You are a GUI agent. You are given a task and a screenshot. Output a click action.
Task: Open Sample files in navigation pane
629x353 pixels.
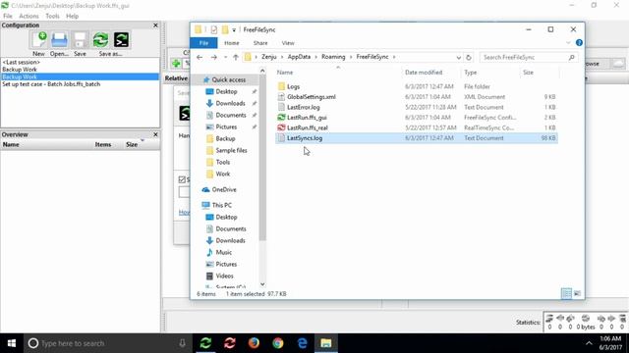tap(231, 150)
